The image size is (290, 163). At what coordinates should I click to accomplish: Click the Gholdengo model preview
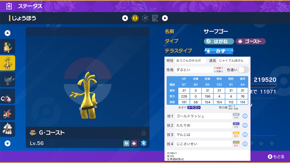[86, 95]
